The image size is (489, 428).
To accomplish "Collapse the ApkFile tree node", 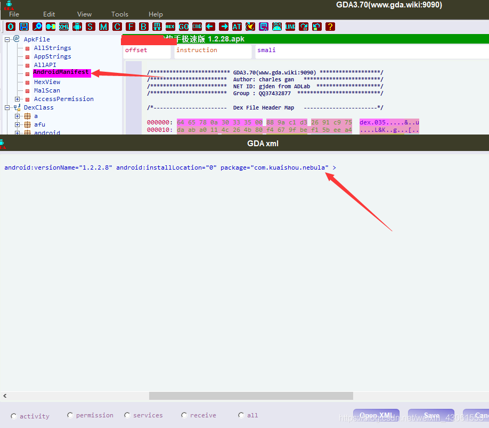I will click(7, 39).
